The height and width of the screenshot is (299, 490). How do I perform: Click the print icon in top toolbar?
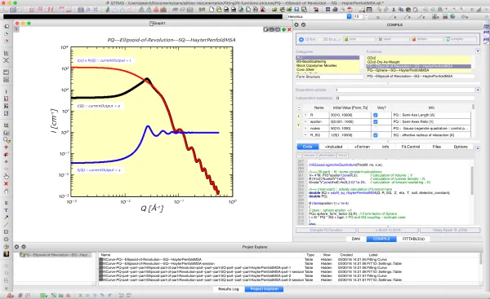(335, 10)
